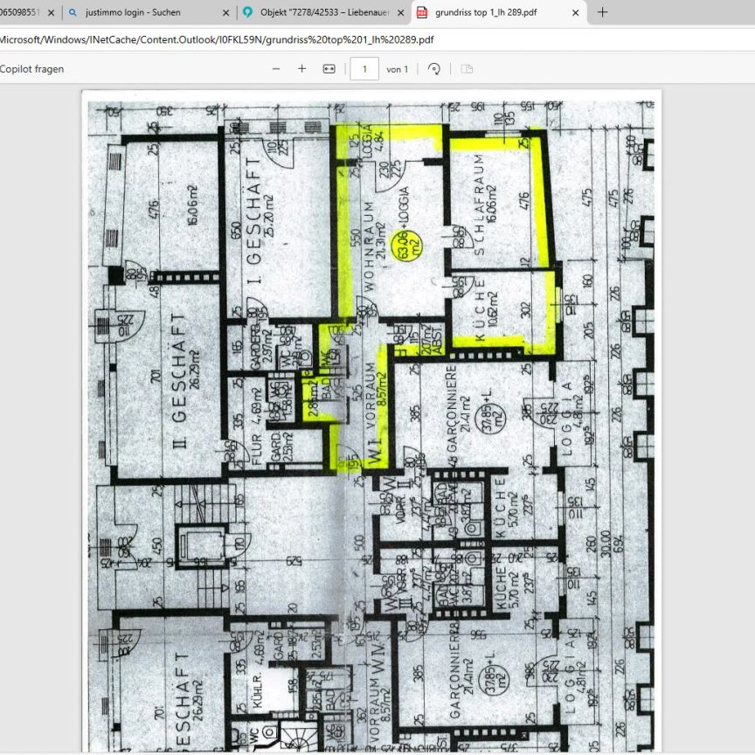Close the grundriss top 1_lh 289.pdf tab
Image resolution: width=755 pixels, height=755 pixels.
point(576,13)
